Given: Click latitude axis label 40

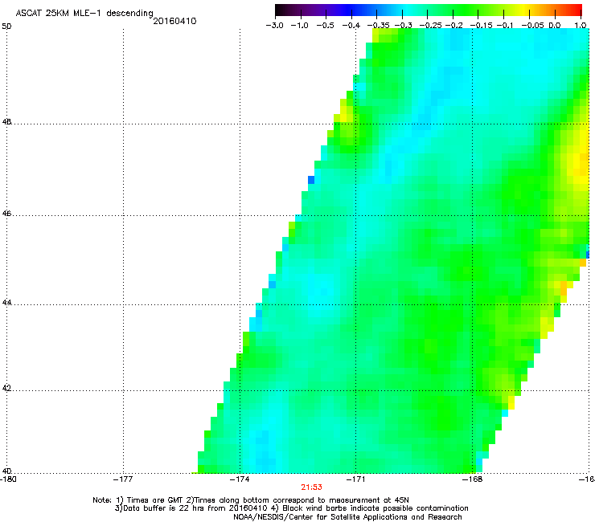Looking at the screenshot, I should pyautogui.click(x=6, y=471).
